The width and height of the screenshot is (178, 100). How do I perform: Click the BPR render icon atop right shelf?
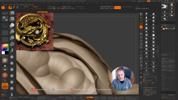click(x=141, y=14)
